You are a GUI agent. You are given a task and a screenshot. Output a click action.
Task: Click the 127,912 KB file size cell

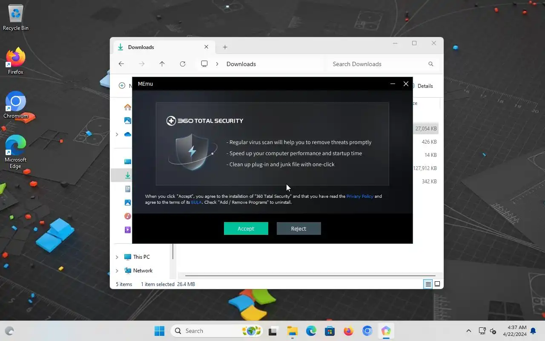coord(425,168)
